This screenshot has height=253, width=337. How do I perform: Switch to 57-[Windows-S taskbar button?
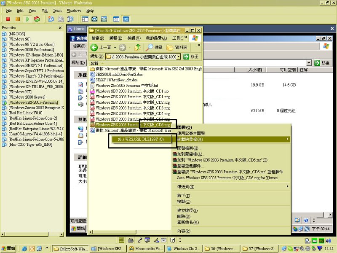coord(259,249)
